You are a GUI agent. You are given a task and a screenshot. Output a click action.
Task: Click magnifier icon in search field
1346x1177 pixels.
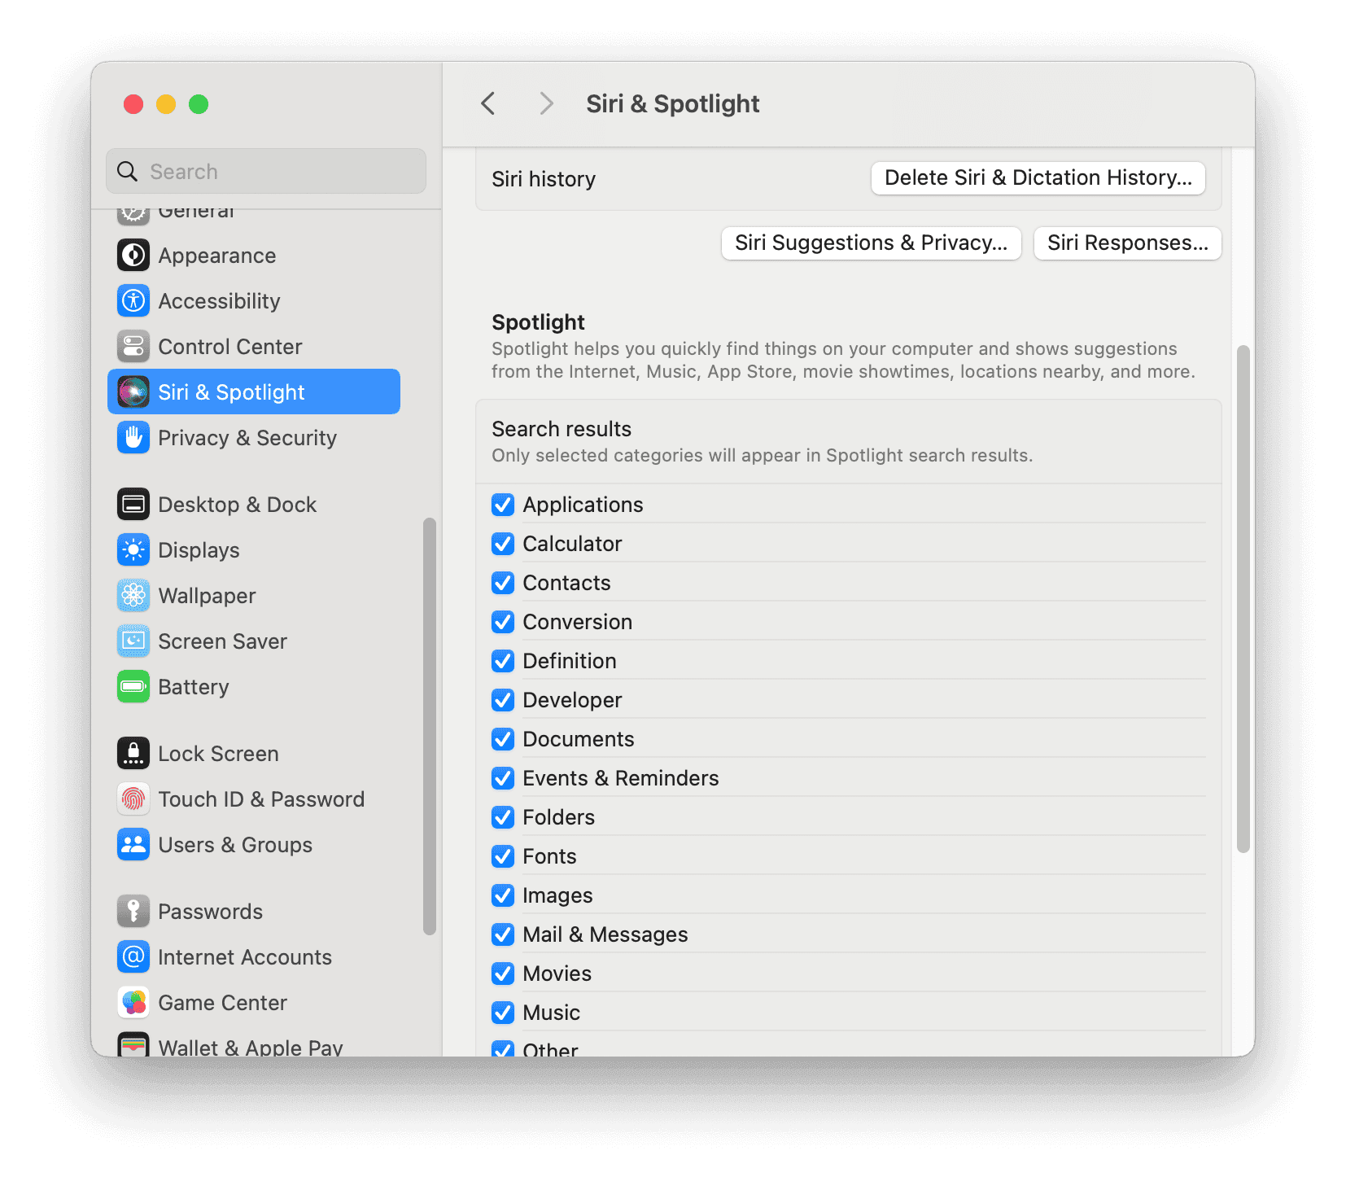tap(128, 172)
